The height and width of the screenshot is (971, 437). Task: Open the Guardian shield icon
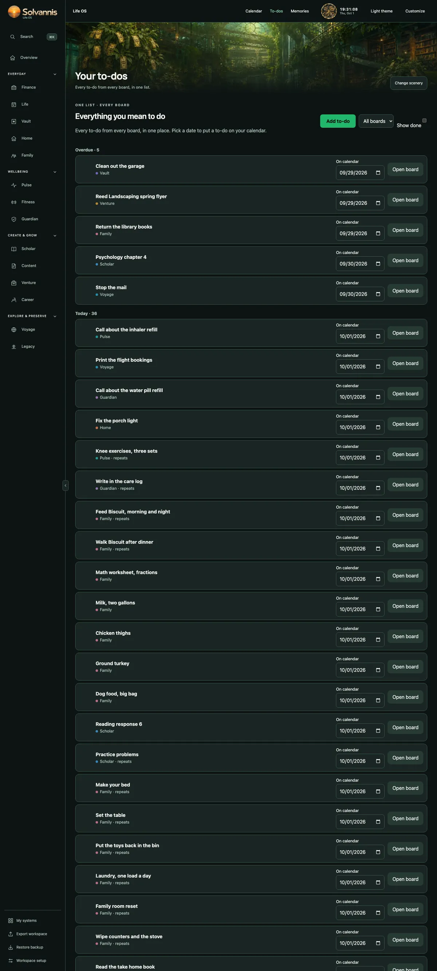(14, 219)
